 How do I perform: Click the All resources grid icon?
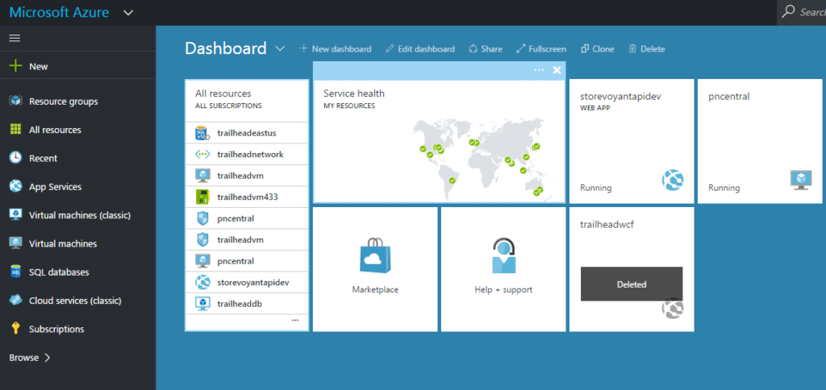[16, 130]
